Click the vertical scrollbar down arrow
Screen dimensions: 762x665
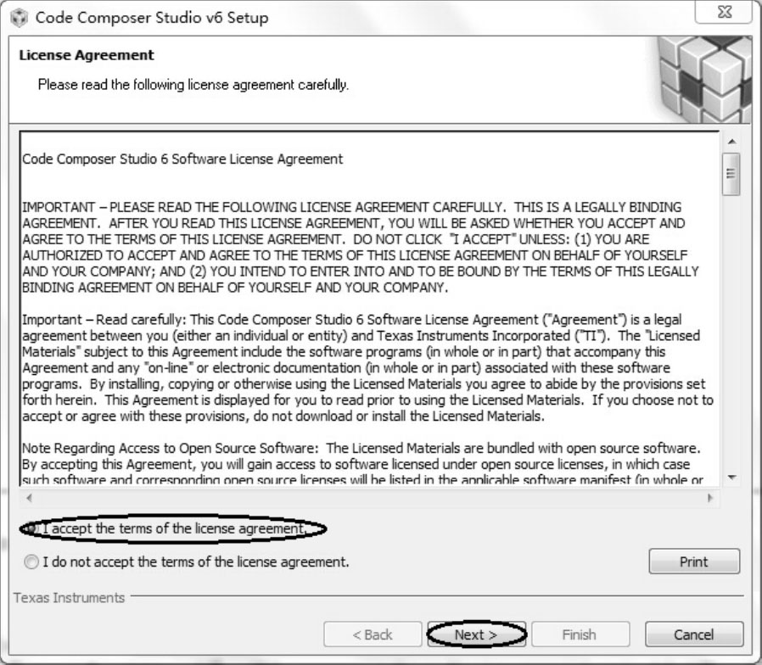pyautogui.click(x=731, y=478)
